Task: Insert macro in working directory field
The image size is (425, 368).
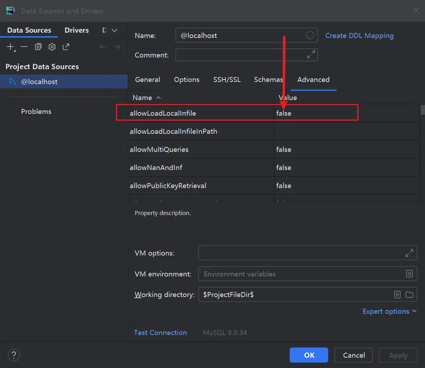Action: pos(397,295)
